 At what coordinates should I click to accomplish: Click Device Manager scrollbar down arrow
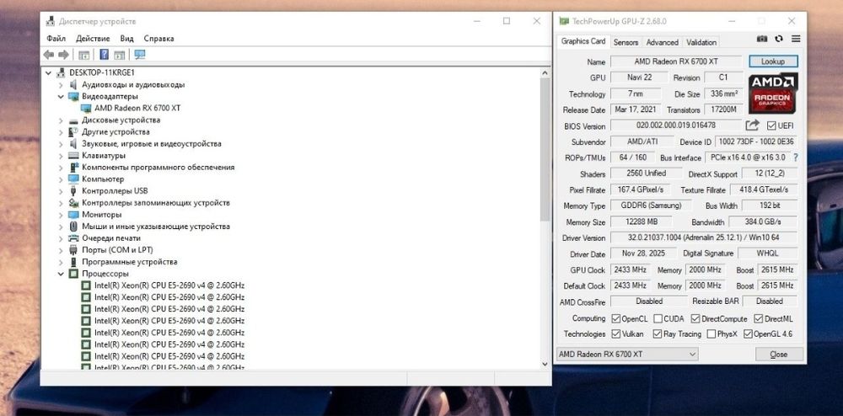tap(545, 364)
